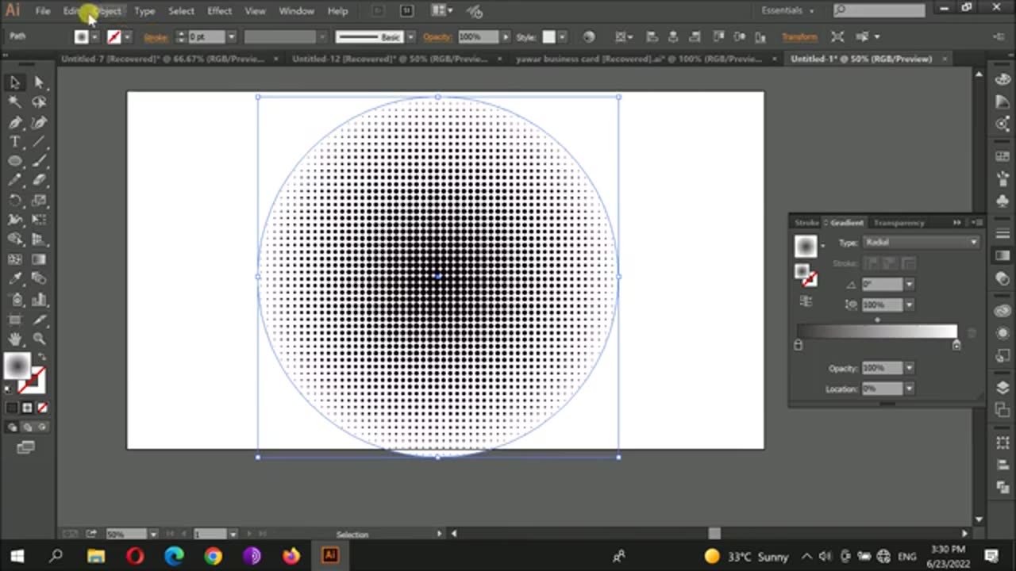Viewport: 1016px width, 571px height.
Task: Open the Select menu
Action: pos(181,11)
